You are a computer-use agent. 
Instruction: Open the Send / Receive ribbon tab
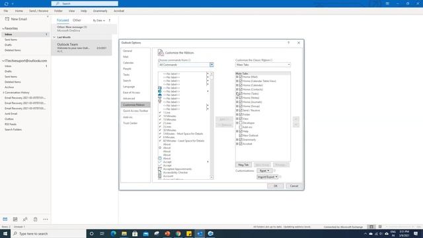38,11
